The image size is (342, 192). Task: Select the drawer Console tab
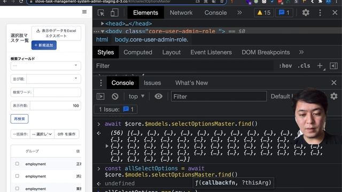[122, 83]
